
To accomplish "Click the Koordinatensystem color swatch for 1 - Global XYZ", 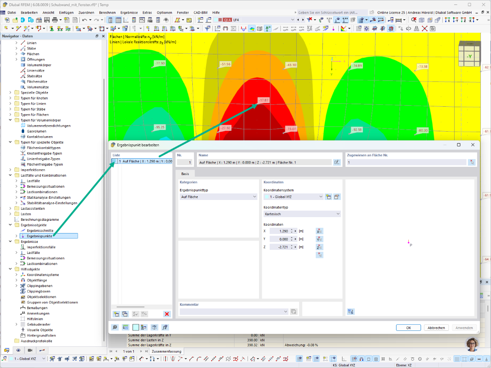I will (267, 197).
